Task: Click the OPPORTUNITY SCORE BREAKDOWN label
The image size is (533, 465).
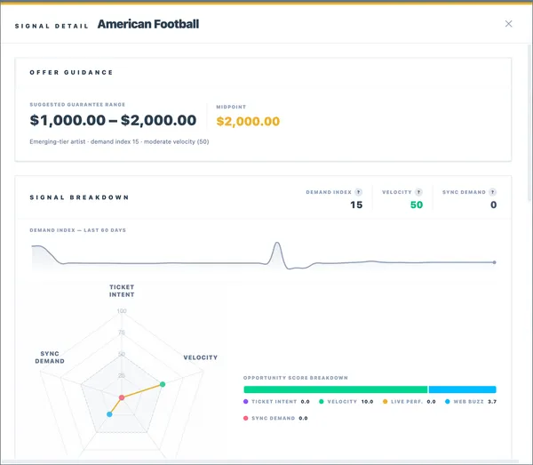Action: coord(296,378)
